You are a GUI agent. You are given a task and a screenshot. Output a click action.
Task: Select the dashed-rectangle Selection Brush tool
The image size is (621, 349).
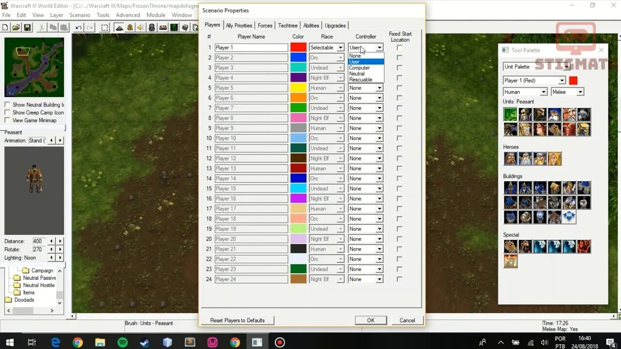click(104, 28)
